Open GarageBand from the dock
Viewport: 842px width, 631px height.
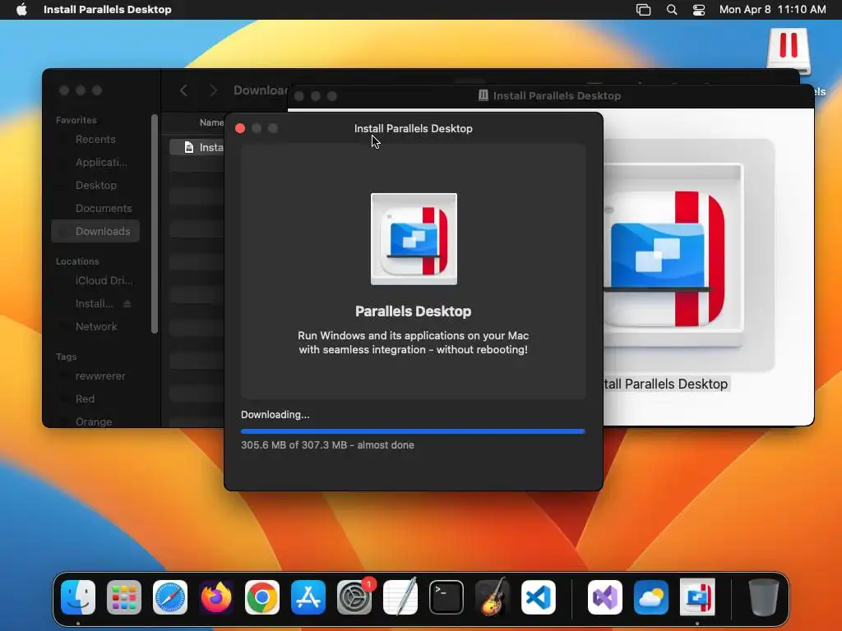[x=493, y=597]
